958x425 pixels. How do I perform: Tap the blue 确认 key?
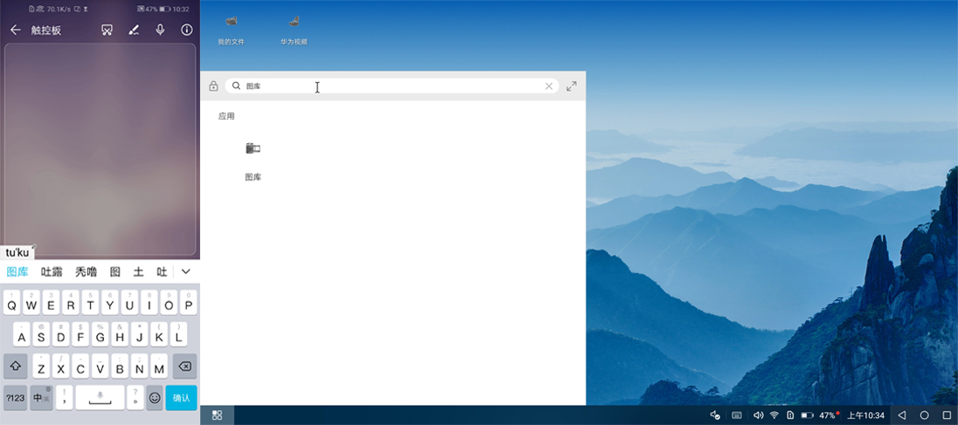click(182, 398)
